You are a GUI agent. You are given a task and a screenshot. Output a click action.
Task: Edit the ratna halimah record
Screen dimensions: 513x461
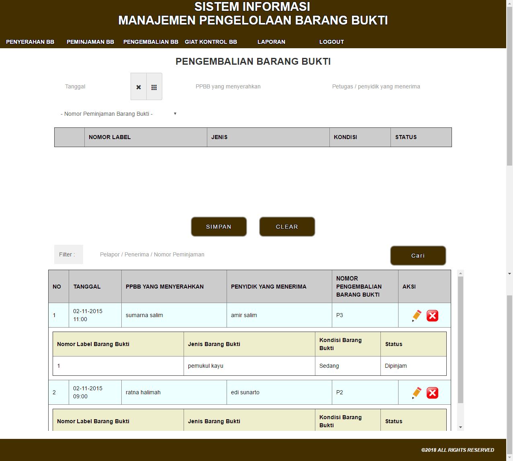(417, 393)
